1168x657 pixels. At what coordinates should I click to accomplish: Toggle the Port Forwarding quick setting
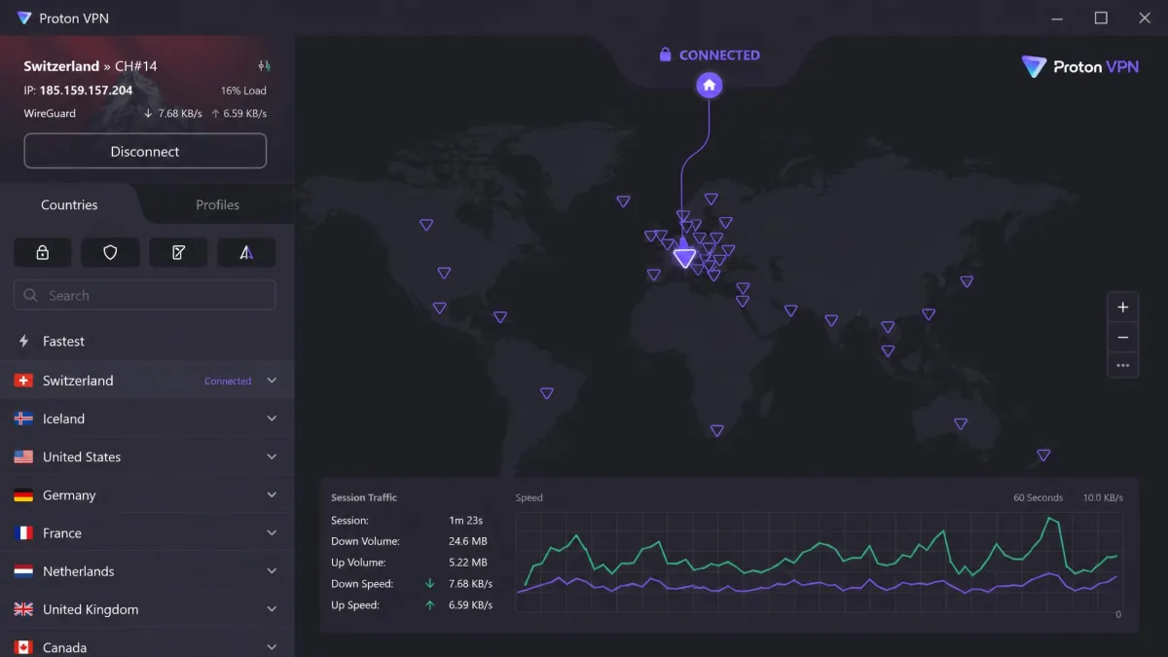click(246, 252)
